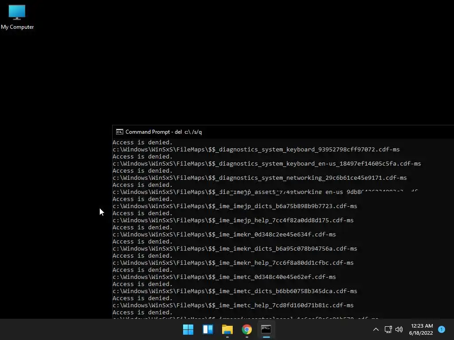Open the Widgets panel in taskbar
The height and width of the screenshot is (340, 454).
click(208, 329)
